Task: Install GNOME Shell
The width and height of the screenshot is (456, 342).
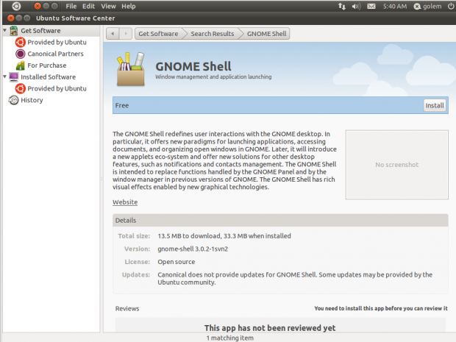Action: point(435,105)
